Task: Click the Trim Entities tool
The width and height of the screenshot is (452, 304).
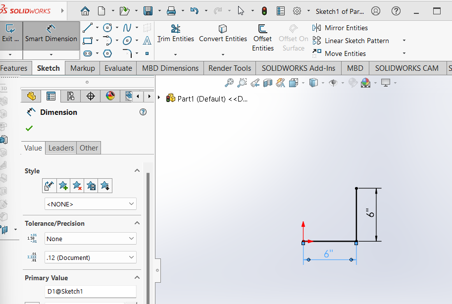Action: (176, 34)
